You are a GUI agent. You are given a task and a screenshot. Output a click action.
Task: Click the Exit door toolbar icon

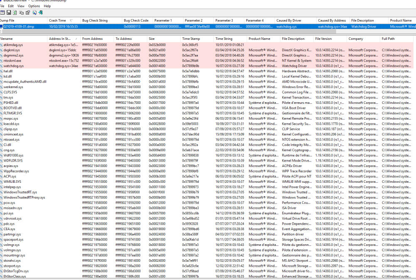click(x=40, y=13)
